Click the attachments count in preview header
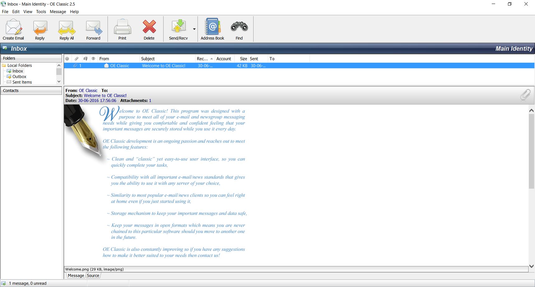535x287 pixels. coord(150,100)
